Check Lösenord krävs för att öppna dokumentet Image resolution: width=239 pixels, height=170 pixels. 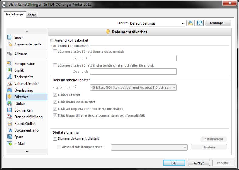coord(55,51)
